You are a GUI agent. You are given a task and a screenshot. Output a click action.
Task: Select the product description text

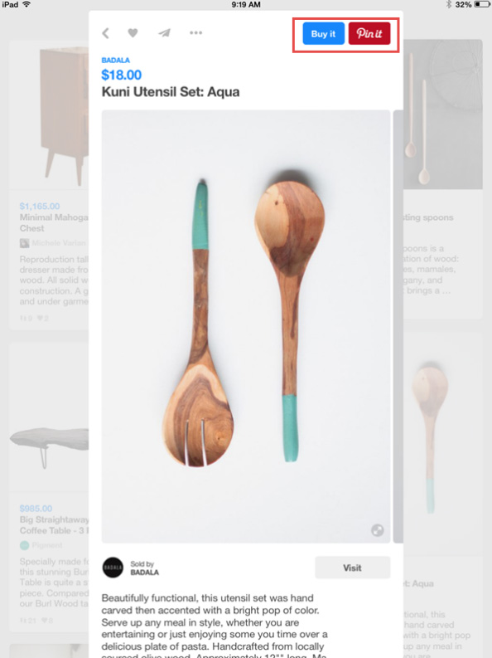(215, 626)
